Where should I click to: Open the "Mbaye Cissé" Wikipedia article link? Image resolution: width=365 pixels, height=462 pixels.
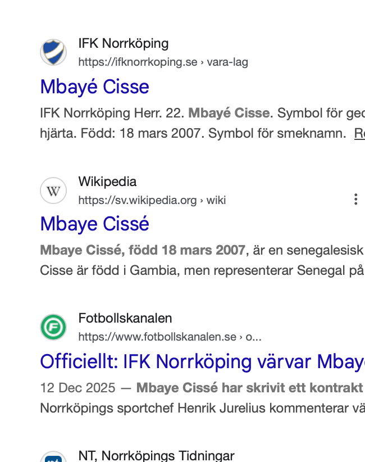click(x=94, y=224)
